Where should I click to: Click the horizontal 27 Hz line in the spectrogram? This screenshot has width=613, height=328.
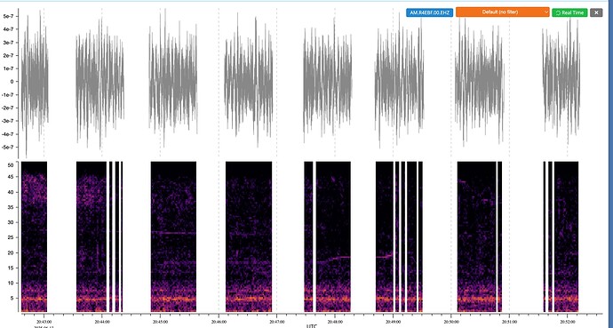[x=173, y=233]
